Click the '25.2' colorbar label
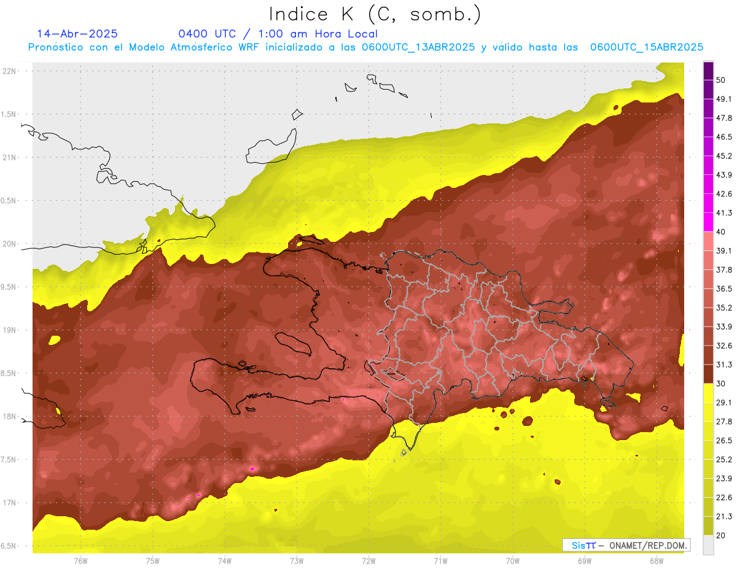 point(724,460)
